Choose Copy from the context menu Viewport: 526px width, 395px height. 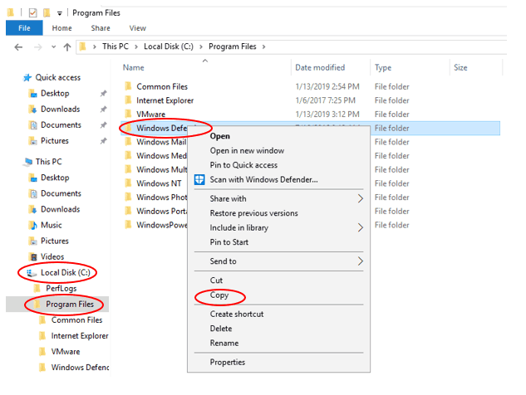[219, 295]
